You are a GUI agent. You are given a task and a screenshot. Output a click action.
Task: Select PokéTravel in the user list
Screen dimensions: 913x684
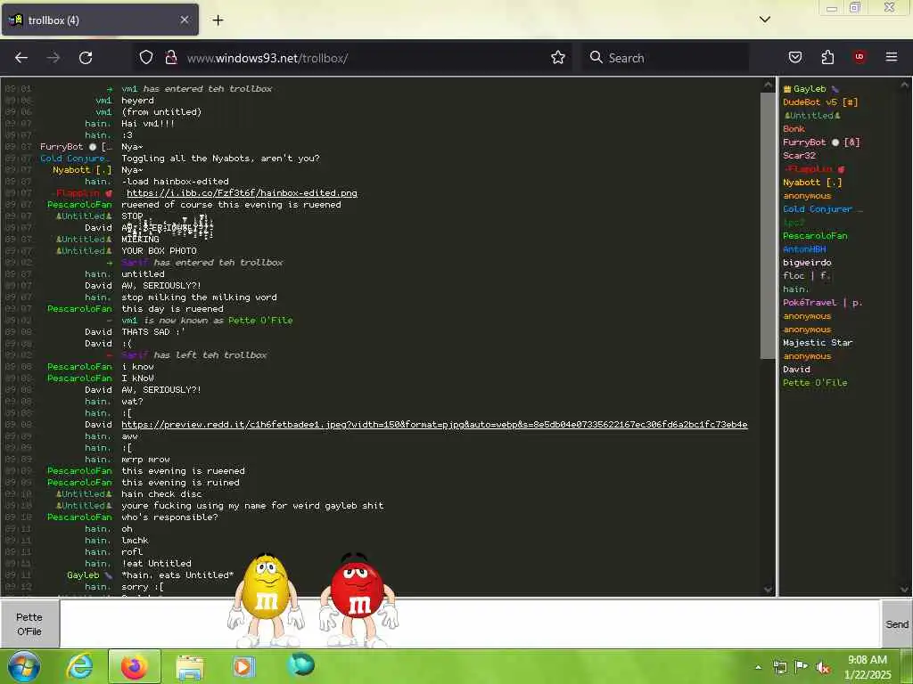pos(822,303)
